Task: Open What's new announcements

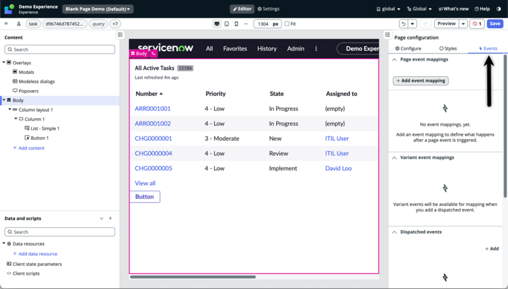Action: 454,9
